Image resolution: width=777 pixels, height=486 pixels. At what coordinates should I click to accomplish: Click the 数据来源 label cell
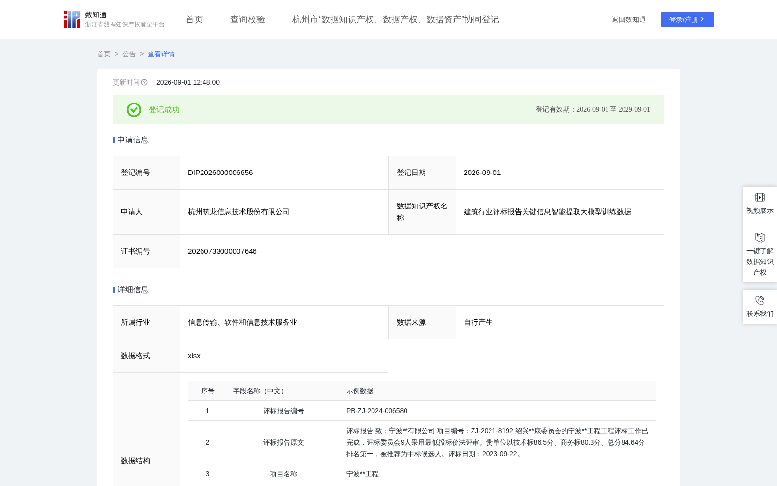click(422, 322)
